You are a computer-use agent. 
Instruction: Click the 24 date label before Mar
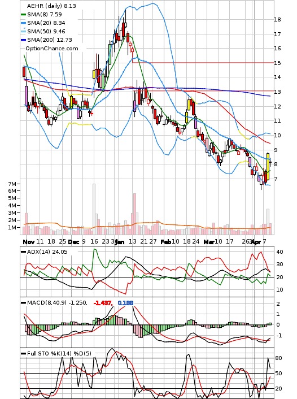(x=195, y=241)
